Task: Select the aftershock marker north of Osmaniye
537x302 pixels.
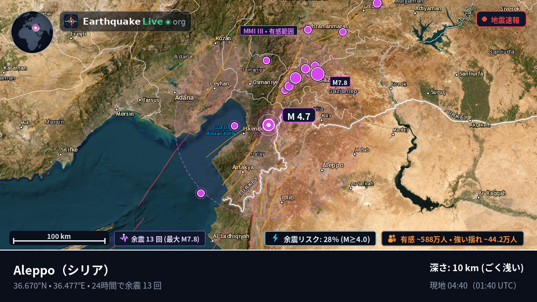Action: pyautogui.click(x=266, y=60)
